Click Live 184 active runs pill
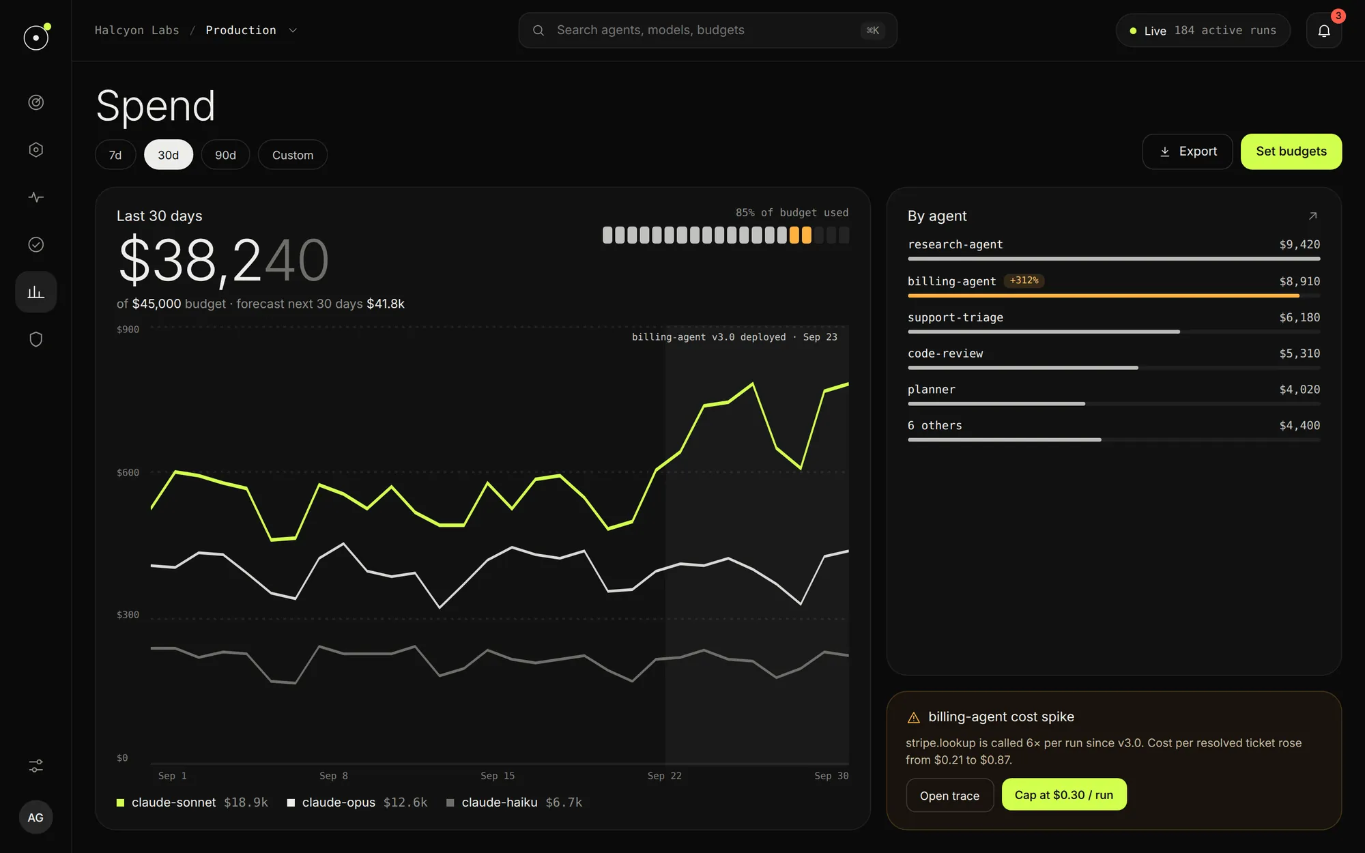The image size is (1365, 853). point(1203,31)
